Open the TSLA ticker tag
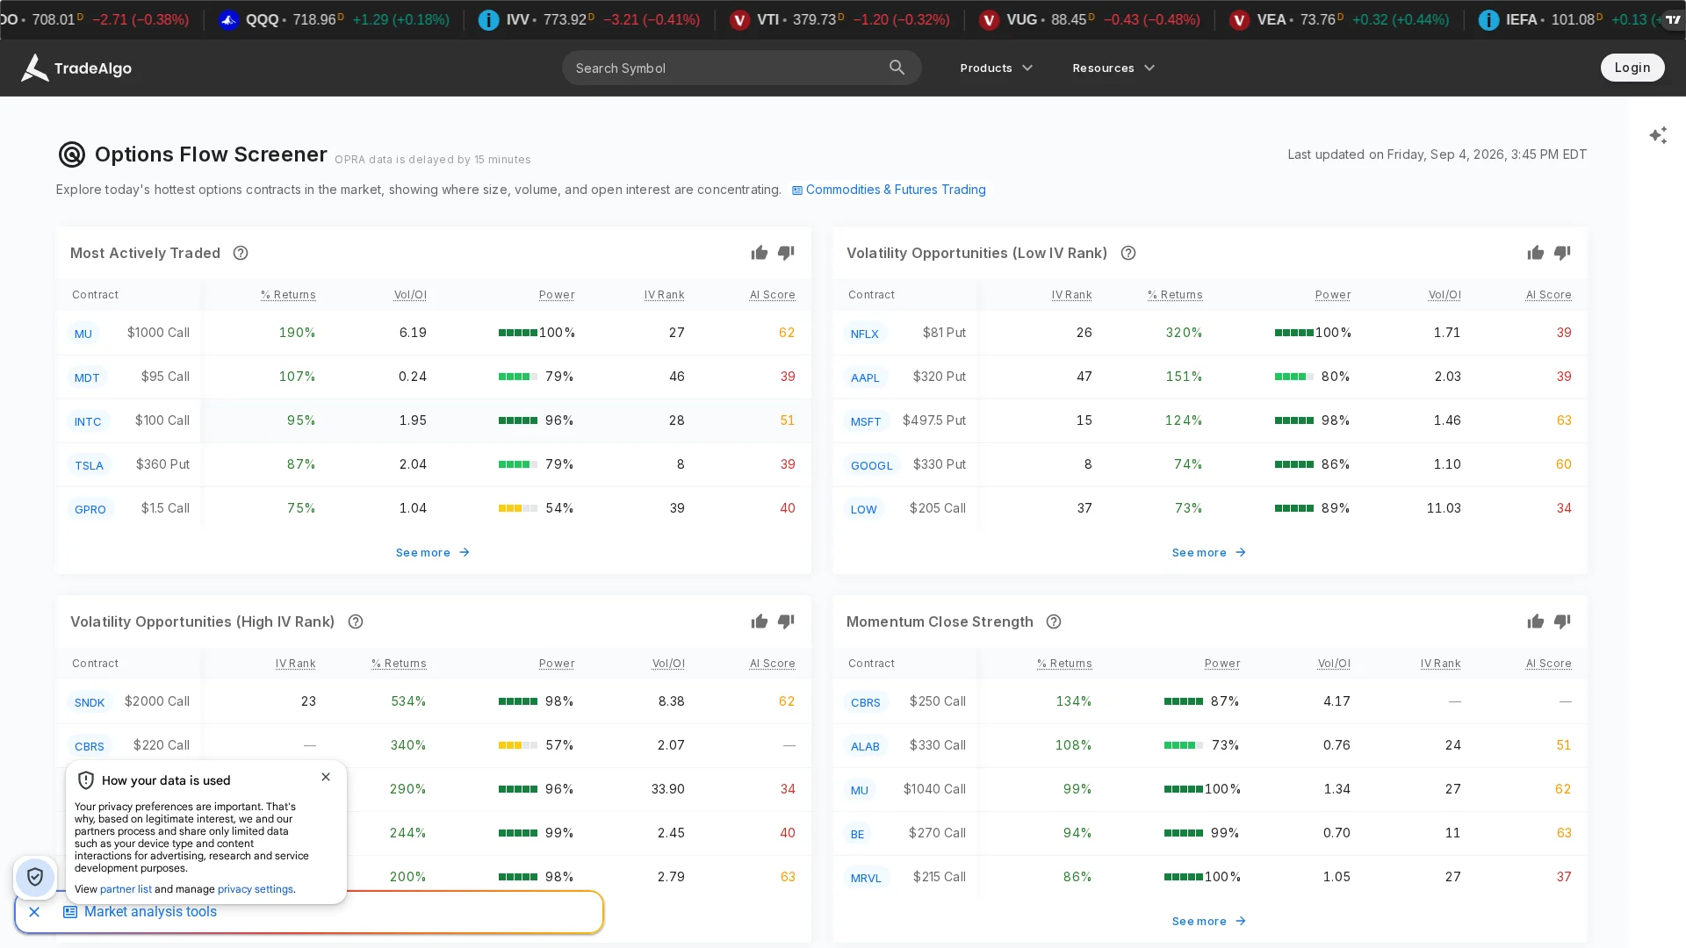 89,465
